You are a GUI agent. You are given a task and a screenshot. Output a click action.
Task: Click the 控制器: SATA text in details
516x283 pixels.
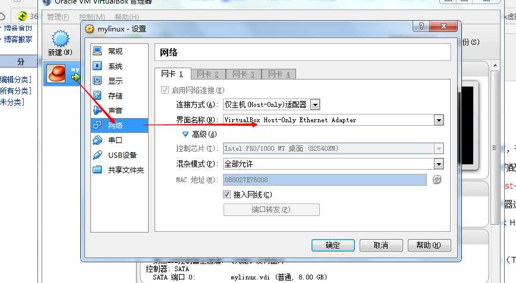(x=168, y=269)
